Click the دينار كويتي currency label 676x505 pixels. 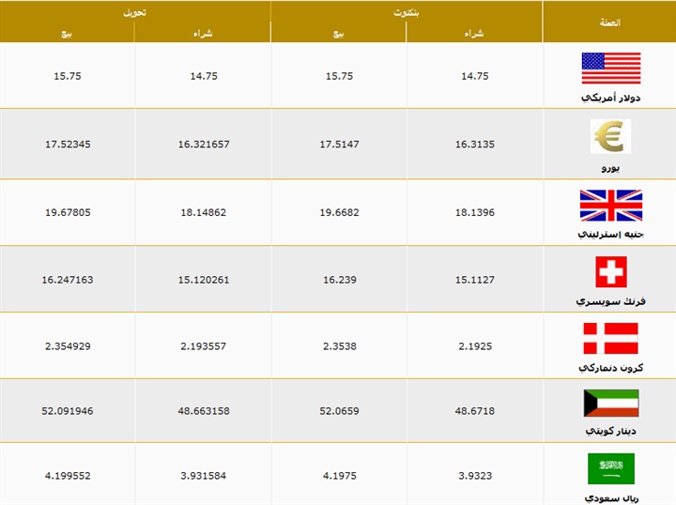[x=610, y=431]
